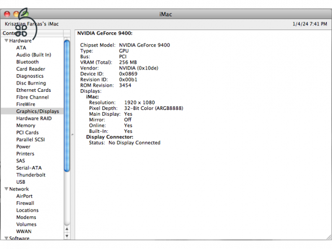Click the NVIDIA GeForce 9400 heading
This screenshot has width=332, height=249.
coord(105,33)
